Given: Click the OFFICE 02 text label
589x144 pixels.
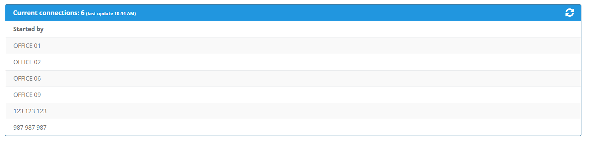Looking at the screenshot, I should [27, 62].
